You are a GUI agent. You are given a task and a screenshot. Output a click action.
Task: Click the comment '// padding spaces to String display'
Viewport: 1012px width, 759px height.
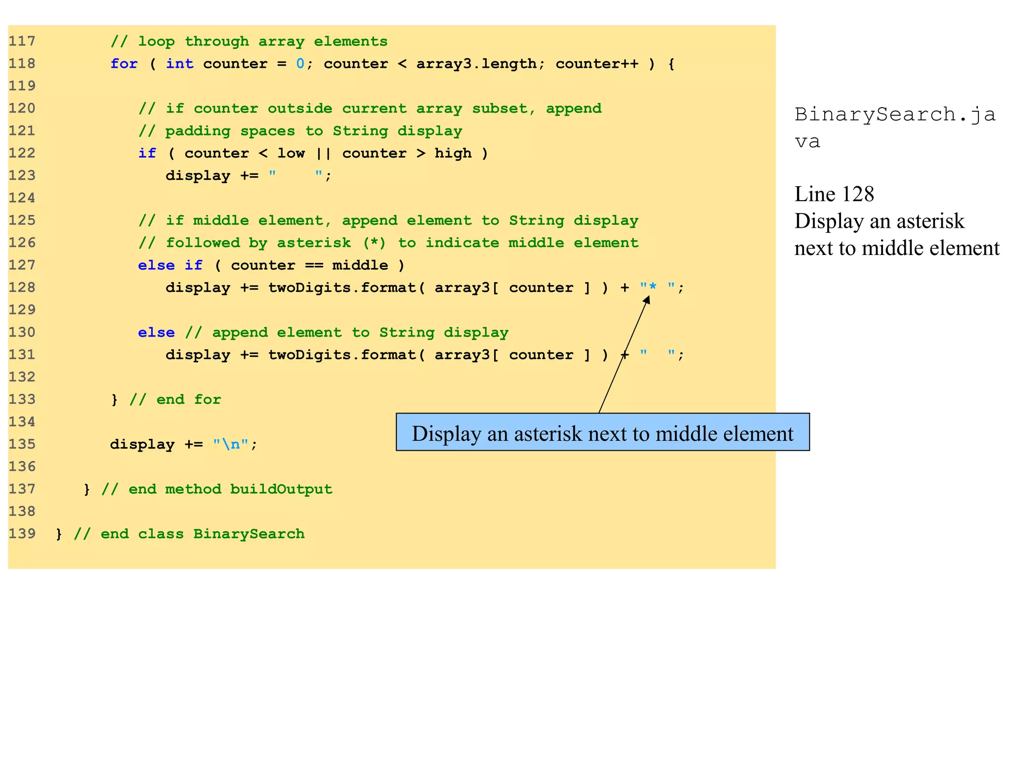click(x=300, y=131)
